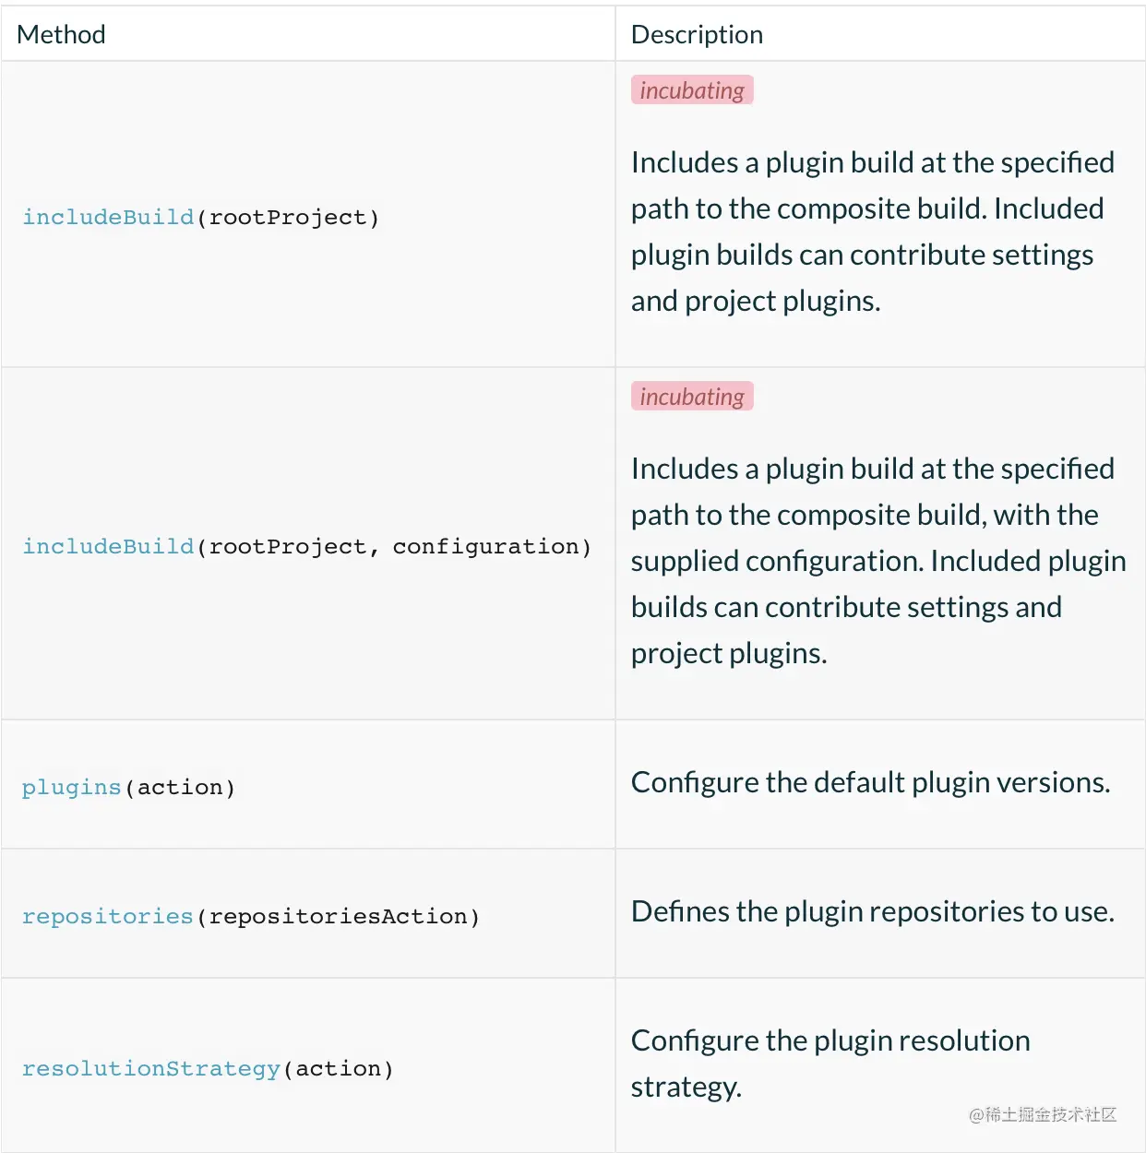The width and height of the screenshot is (1146, 1153).
Task: Click 'Defines the plugin repositories to use.' text
Action: (873, 911)
